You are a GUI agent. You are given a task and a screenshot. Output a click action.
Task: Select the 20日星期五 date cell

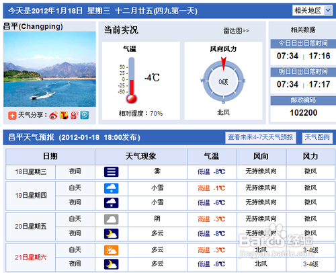(31, 227)
